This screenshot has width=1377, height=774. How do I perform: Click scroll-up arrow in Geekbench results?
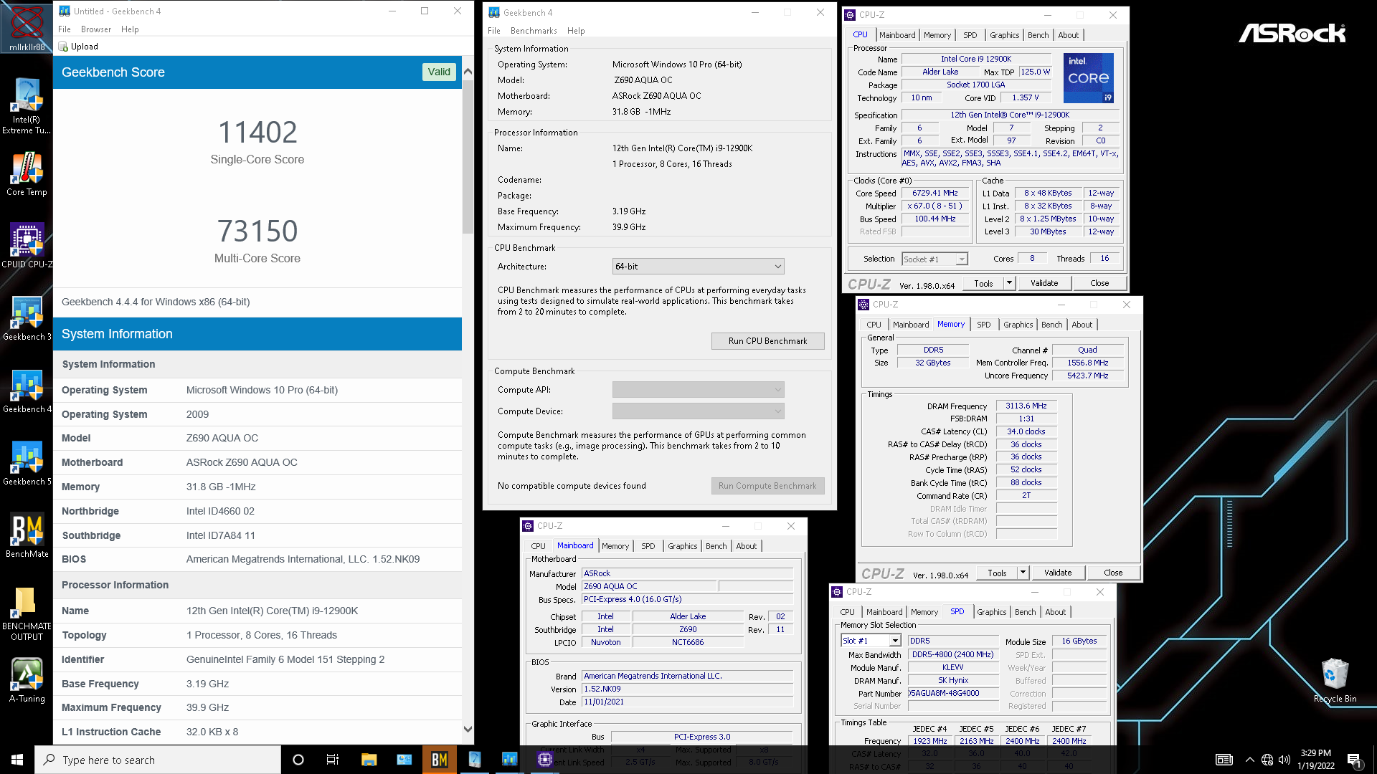pyautogui.click(x=468, y=71)
